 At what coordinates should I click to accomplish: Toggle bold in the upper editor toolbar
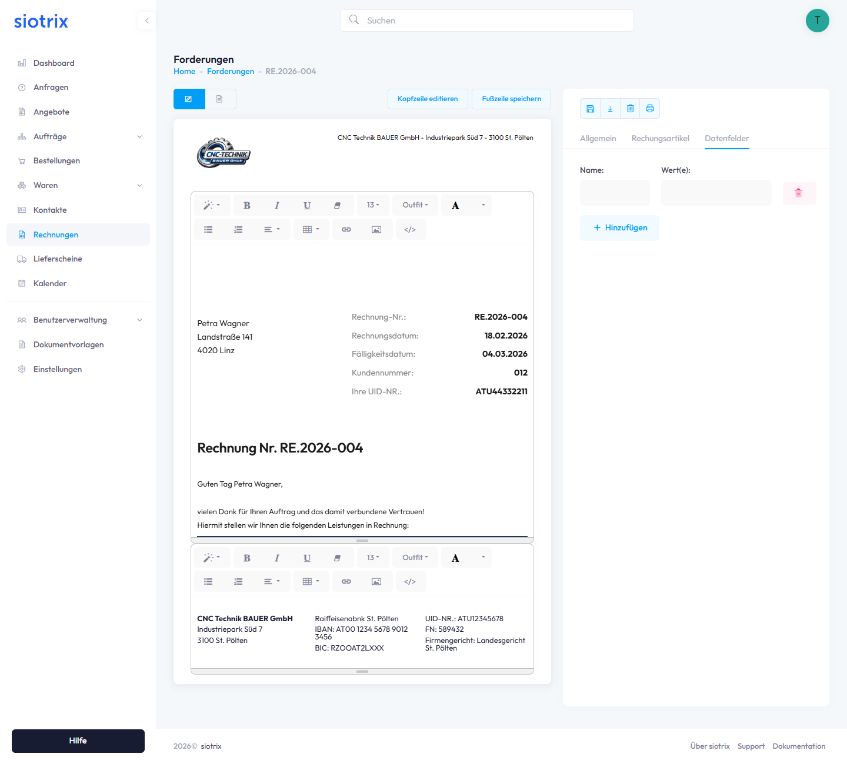(x=247, y=205)
